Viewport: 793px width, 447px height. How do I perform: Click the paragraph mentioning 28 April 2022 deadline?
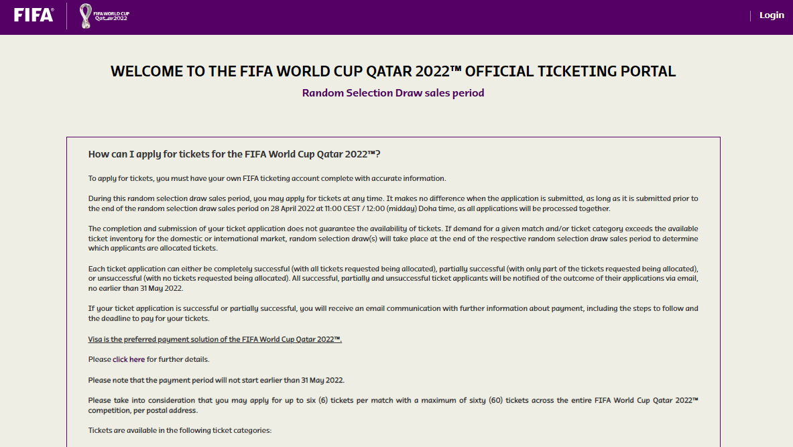393,203
